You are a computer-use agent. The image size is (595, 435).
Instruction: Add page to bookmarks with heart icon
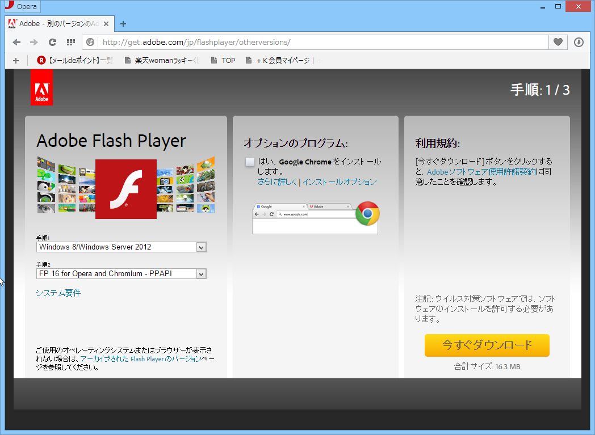point(558,42)
